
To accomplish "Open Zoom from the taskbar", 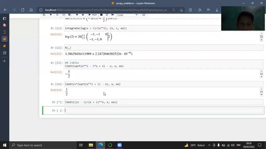I will (x=119, y=145).
